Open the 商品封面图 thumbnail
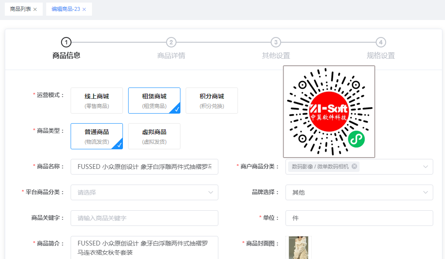Viewport: 445px width, 259px height. point(299,248)
